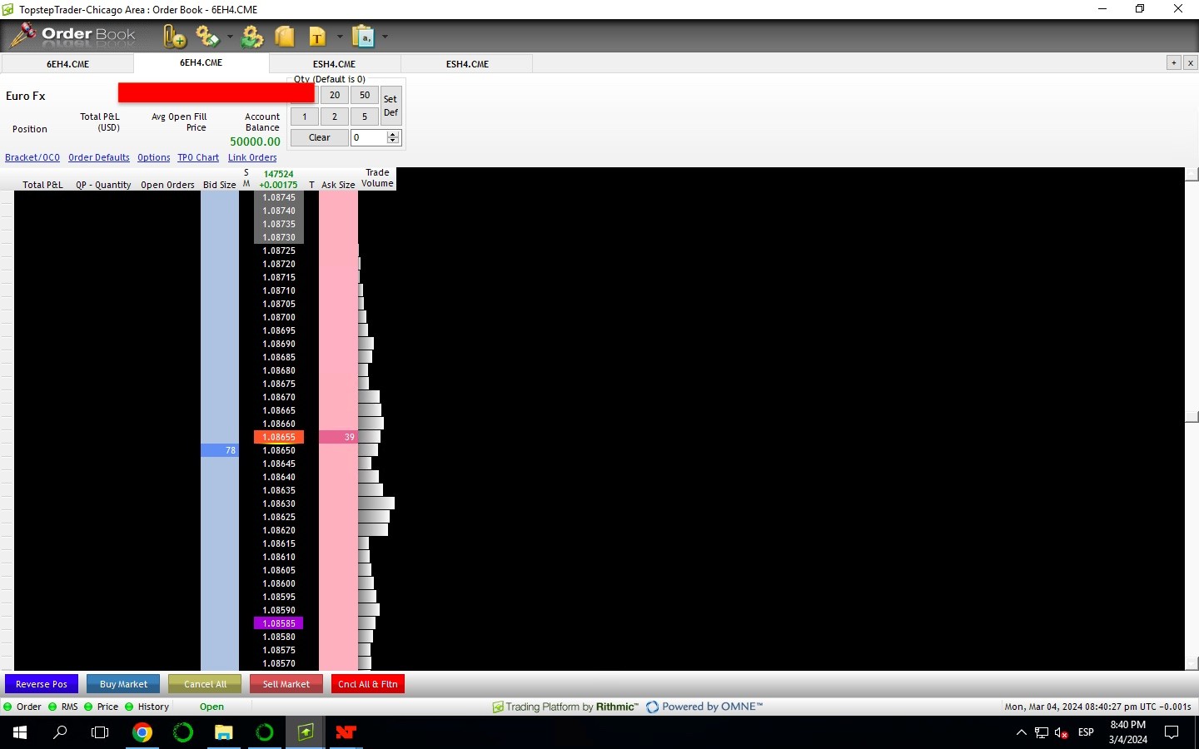Click the purple highlighted price 1.08585
The image size is (1199, 749).
click(279, 623)
